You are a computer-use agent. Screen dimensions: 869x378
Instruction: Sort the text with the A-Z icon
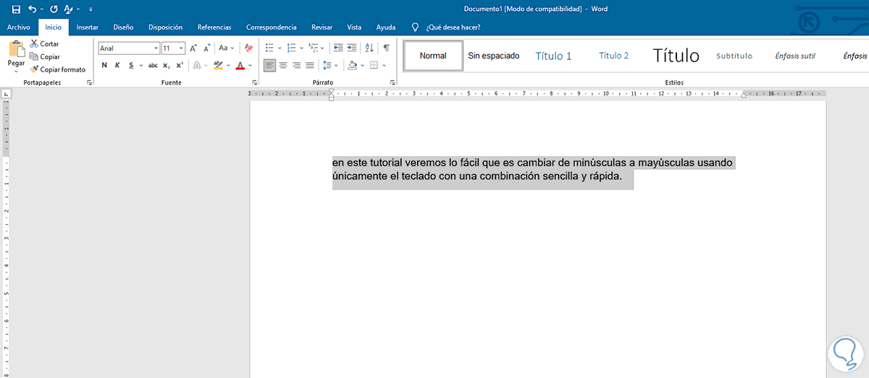[369, 48]
